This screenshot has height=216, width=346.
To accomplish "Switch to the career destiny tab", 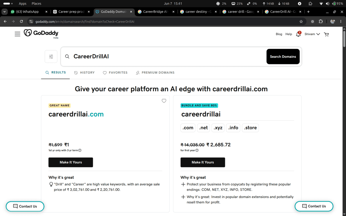I will click(x=199, y=12).
